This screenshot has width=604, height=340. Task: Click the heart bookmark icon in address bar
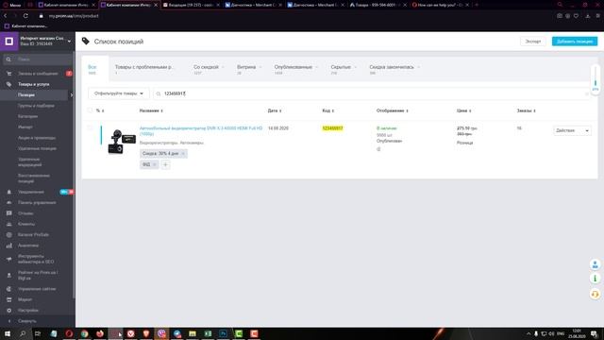coord(576,16)
